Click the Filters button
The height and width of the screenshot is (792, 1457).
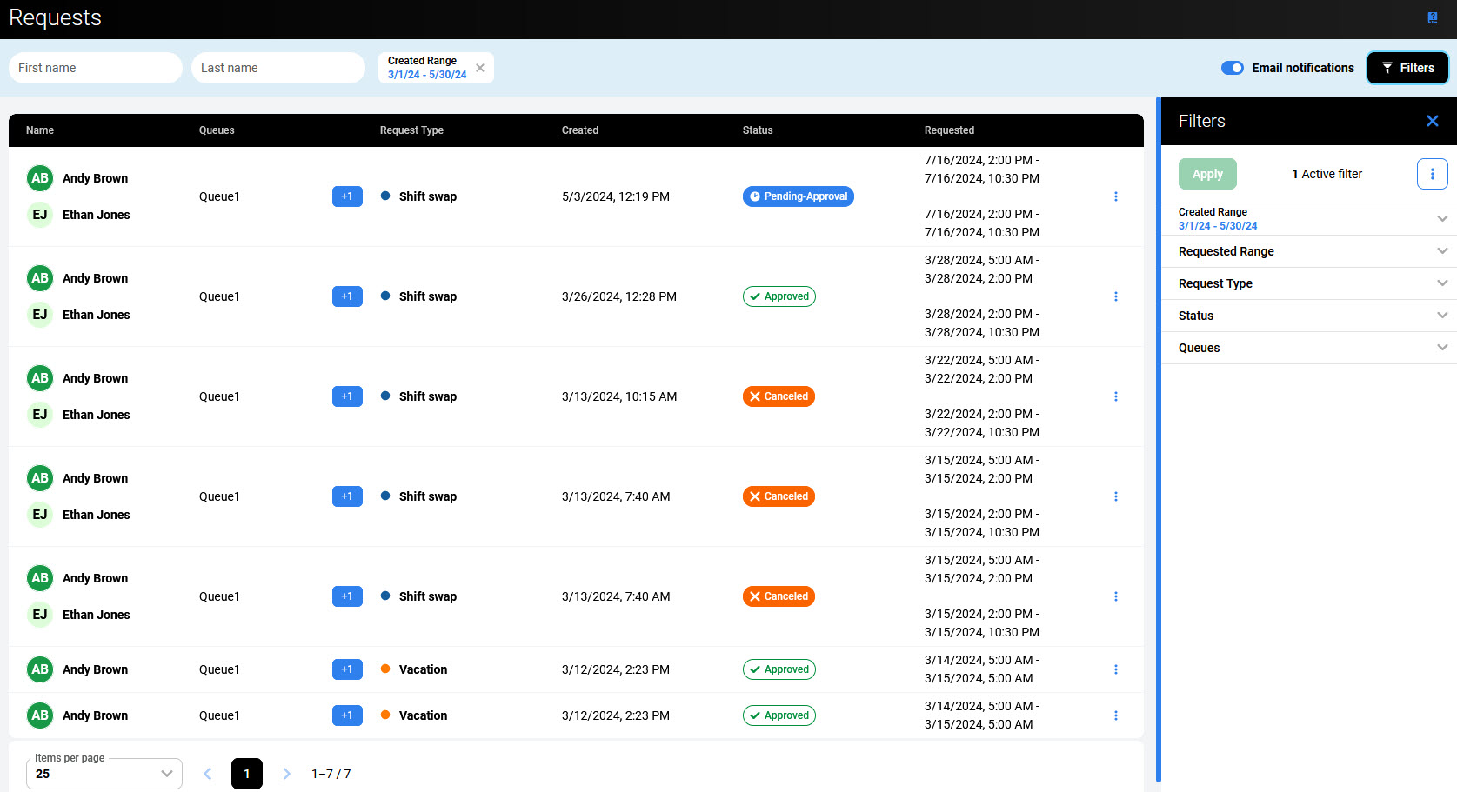[1407, 68]
